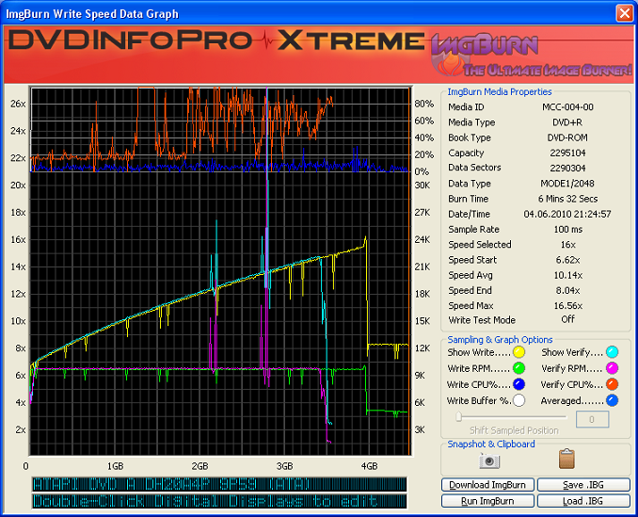This screenshot has height=517, width=638.
Task: Click the 4GB label on the graph axis
Action: (x=369, y=466)
